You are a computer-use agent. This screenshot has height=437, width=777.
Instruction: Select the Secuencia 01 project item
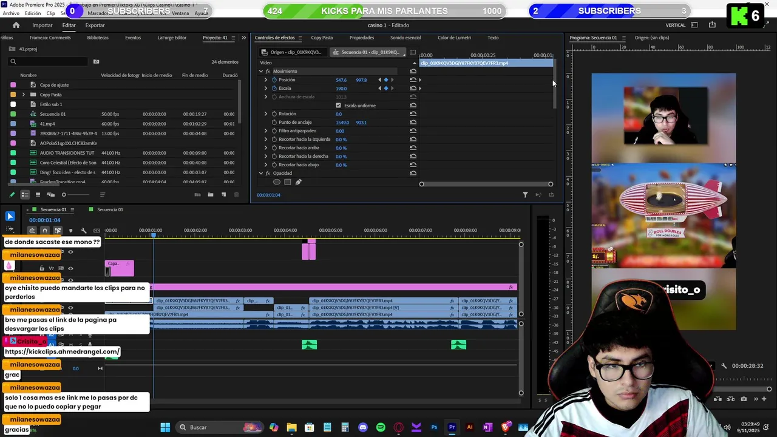click(53, 114)
